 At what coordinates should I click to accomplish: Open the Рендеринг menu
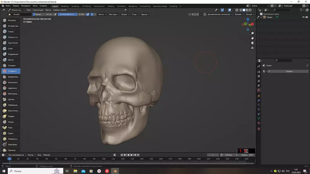point(26,6)
